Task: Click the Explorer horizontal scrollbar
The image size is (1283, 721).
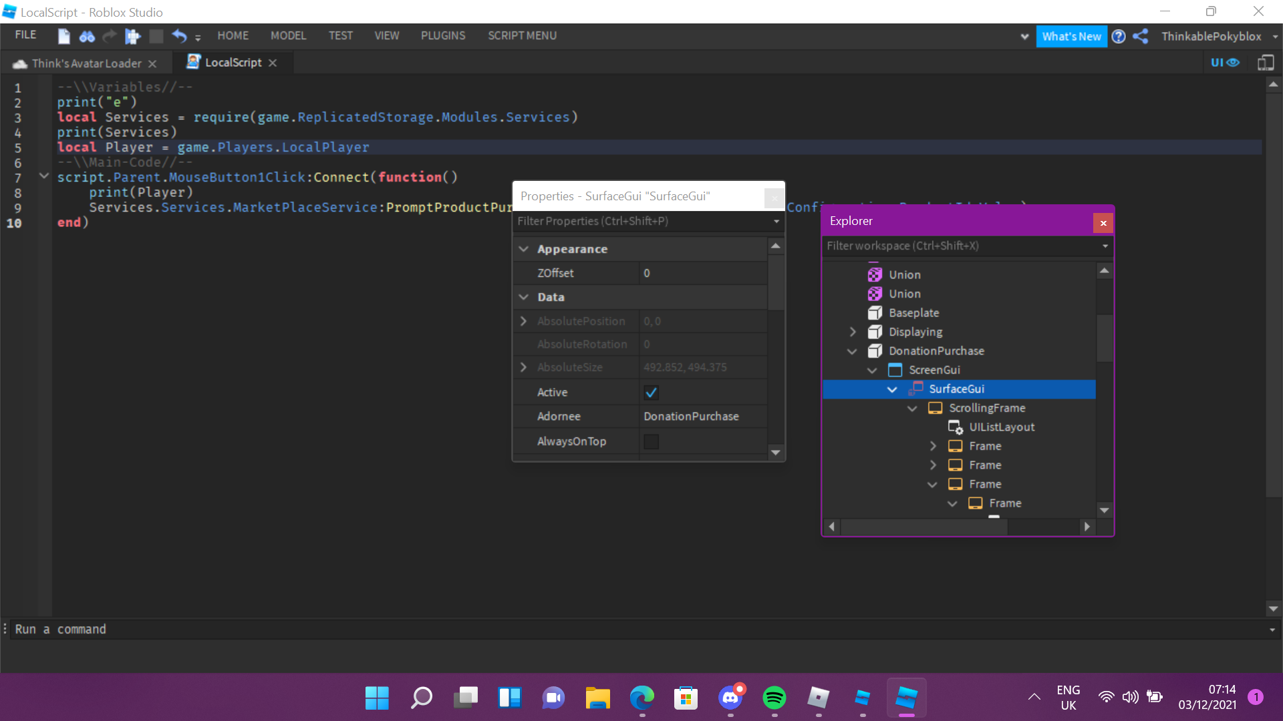Action: coord(923,527)
